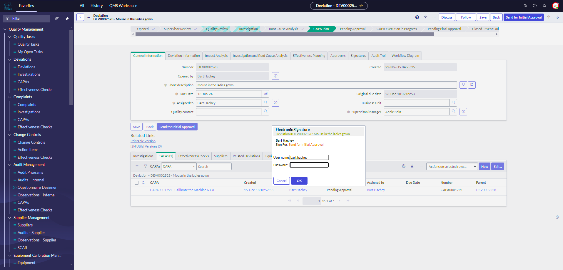Click the edit pencil icon beside Filter
This screenshot has height=270, width=563.
pyautogui.click(x=57, y=19)
